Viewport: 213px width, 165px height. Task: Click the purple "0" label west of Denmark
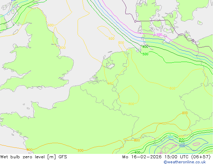click(x=135, y=21)
